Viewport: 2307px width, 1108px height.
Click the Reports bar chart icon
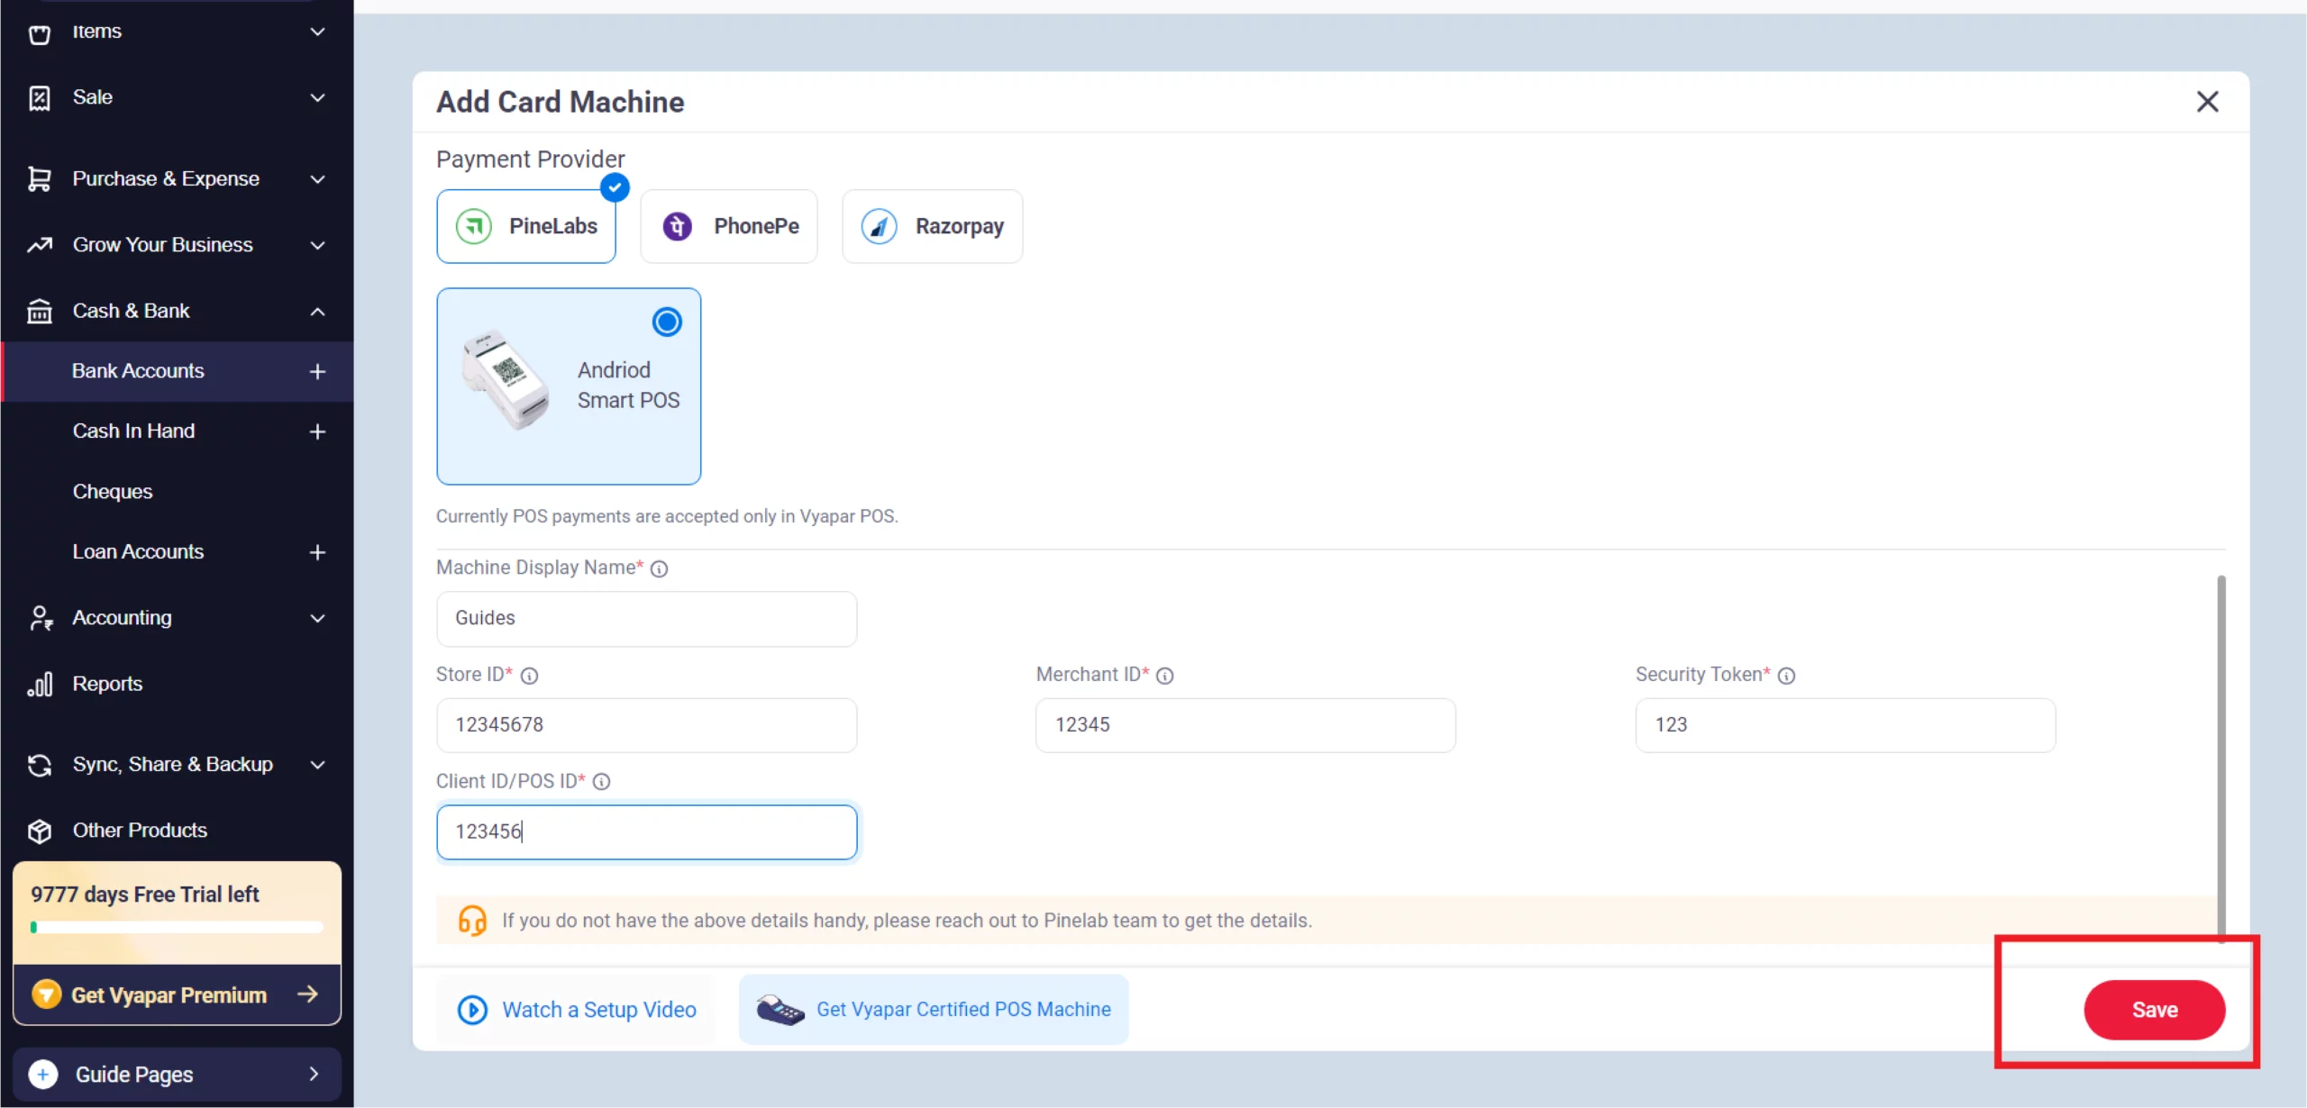(40, 685)
